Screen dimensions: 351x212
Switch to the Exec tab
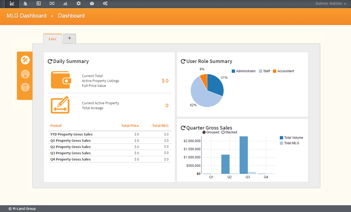point(53,39)
